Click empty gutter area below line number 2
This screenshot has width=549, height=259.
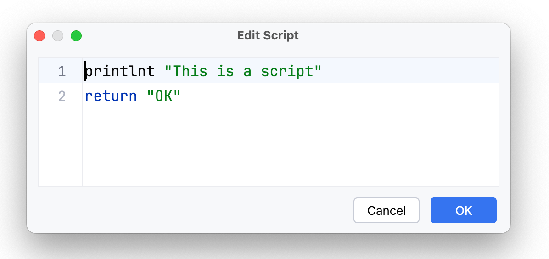coord(60,147)
